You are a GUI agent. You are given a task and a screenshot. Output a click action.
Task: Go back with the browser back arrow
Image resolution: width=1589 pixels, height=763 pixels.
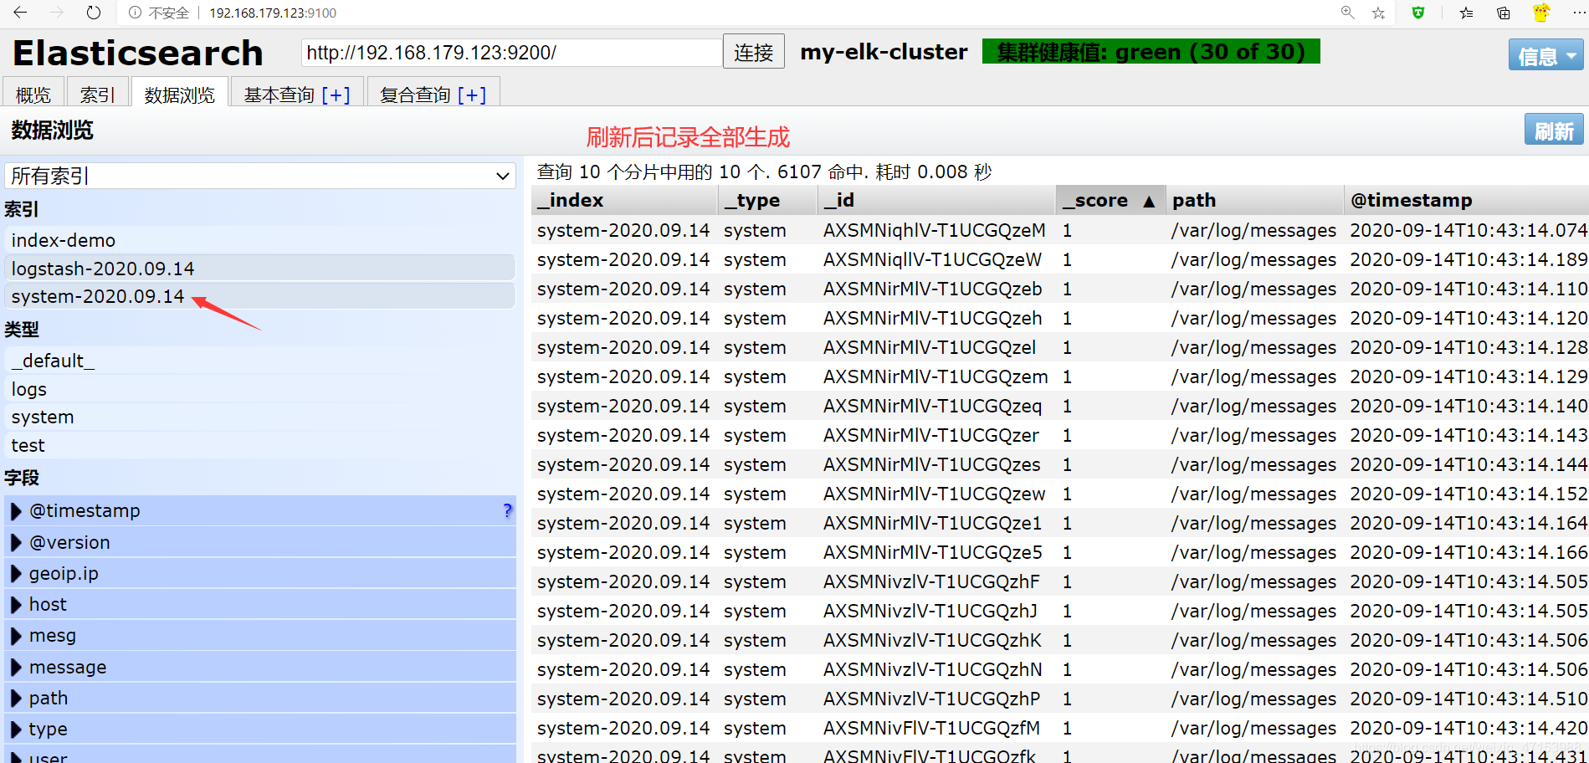click(20, 13)
